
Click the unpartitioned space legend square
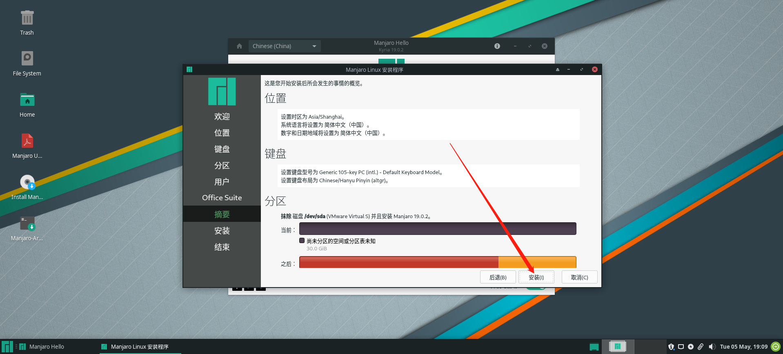302,241
